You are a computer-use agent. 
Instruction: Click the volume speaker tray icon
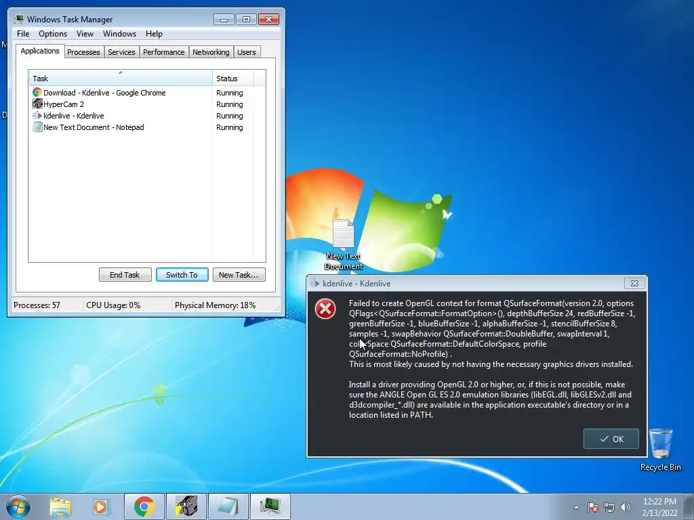pyautogui.click(x=626, y=507)
